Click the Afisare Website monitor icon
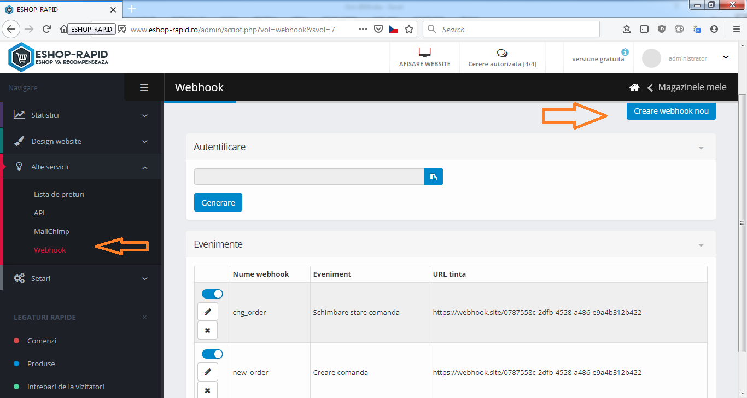This screenshot has height=398, width=747. [425, 52]
